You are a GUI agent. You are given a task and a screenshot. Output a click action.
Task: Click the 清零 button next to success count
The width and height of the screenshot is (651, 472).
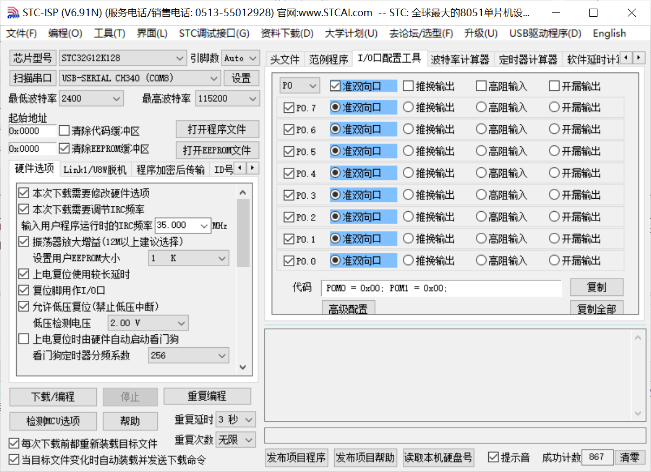[629, 457]
